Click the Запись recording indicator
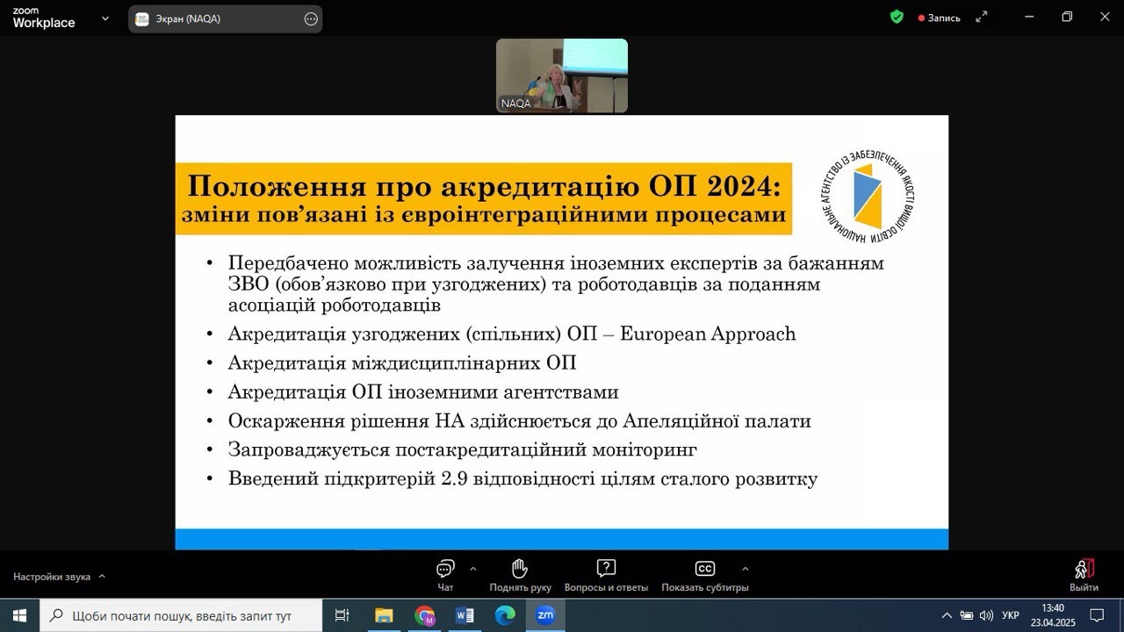Screen dimensions: 1124x632 939,18
